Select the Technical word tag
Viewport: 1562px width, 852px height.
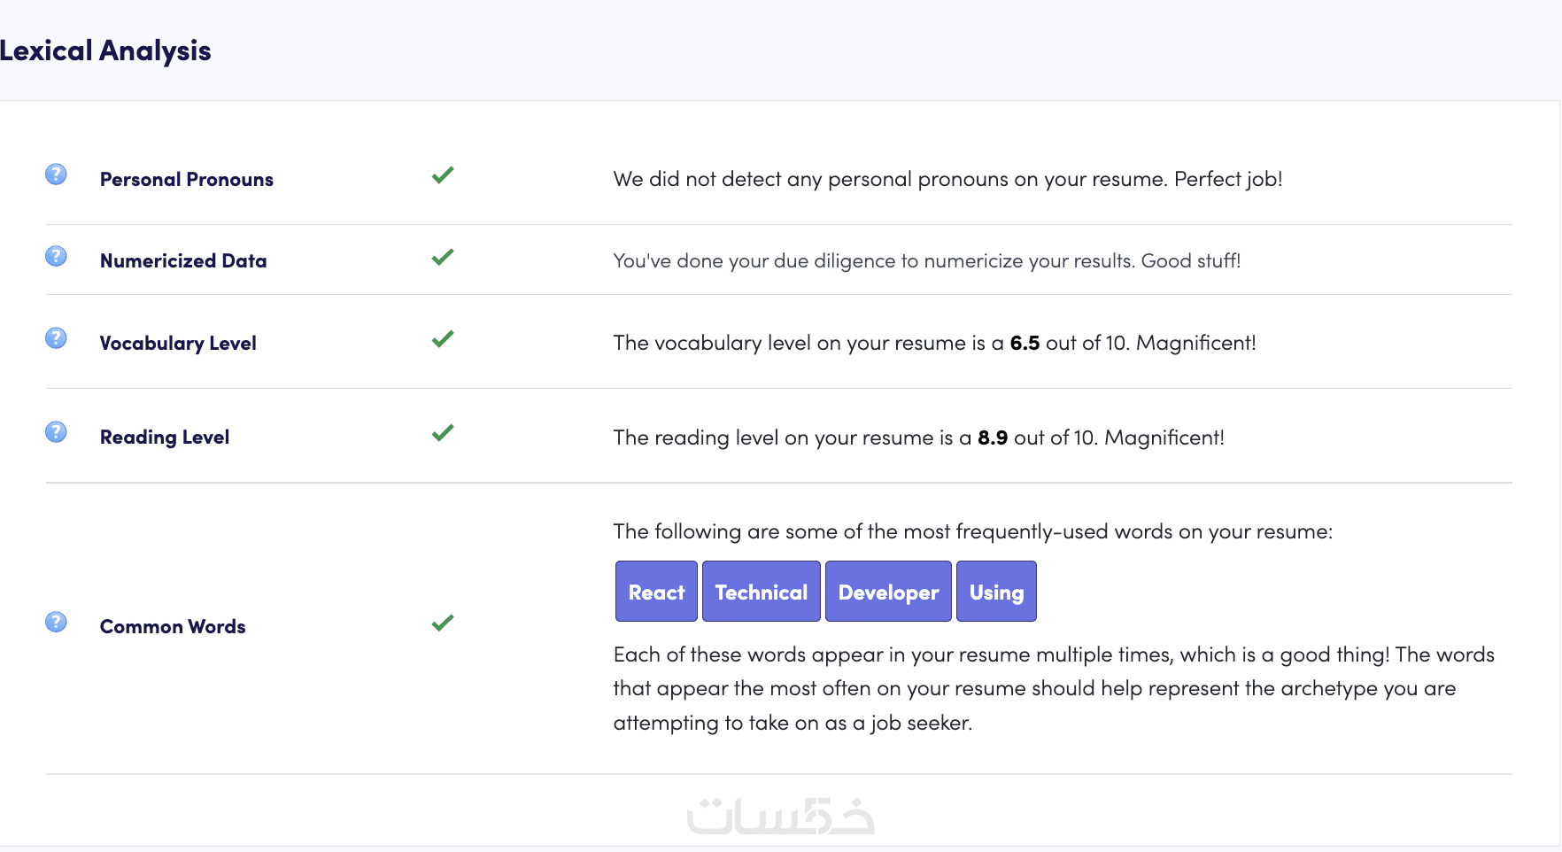point(761,592)
